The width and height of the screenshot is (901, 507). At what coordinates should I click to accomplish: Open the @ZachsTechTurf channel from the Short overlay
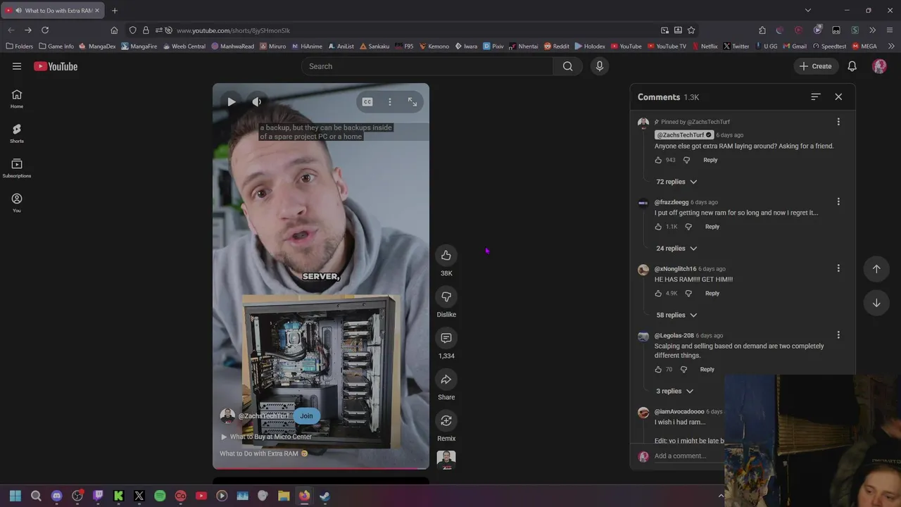[263, 415]
